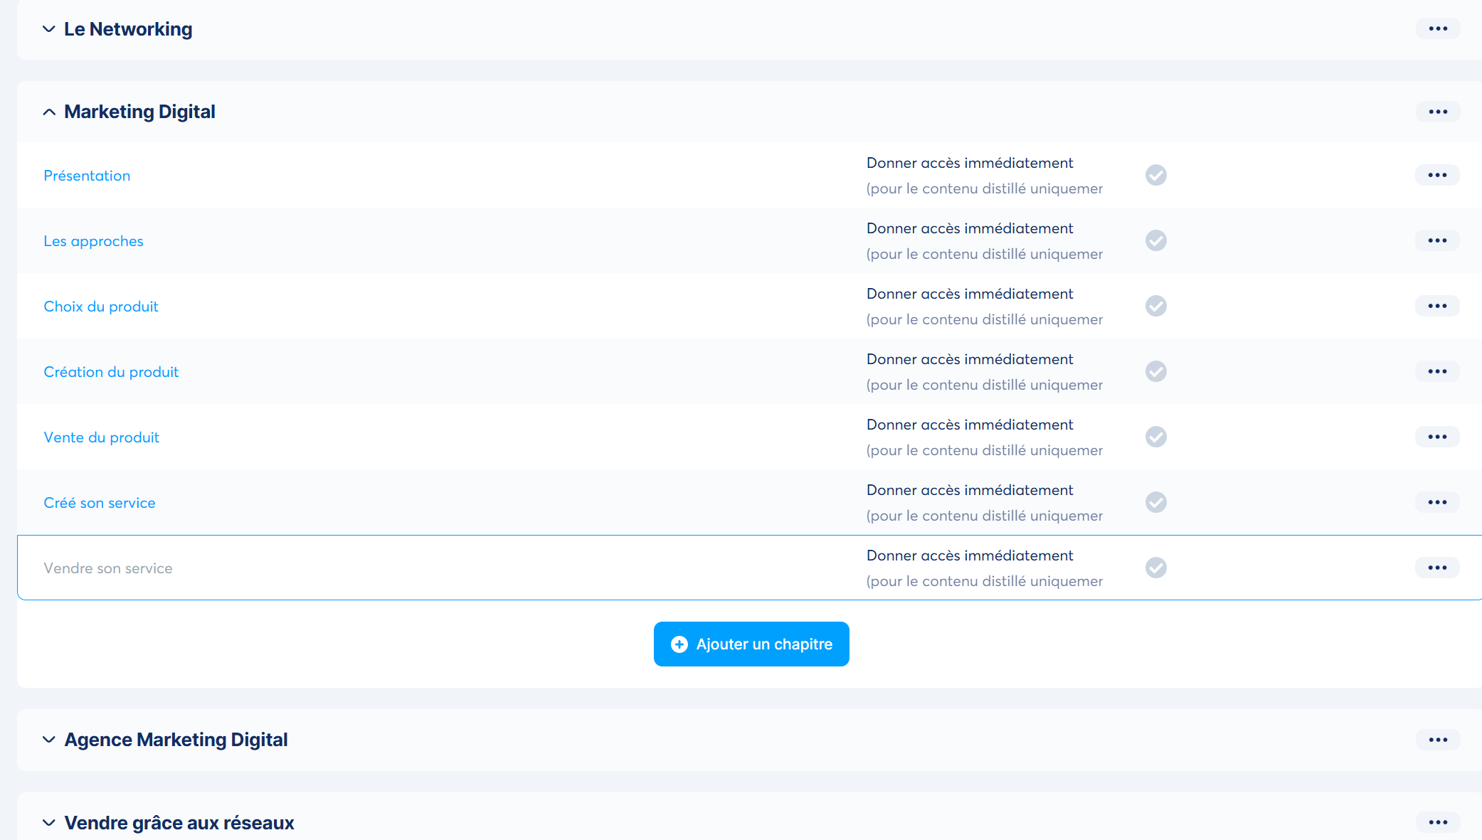This screenshot has height=840, width=1482.
Task: Expand the Le Networking section
Action: (x=49, y=29)
